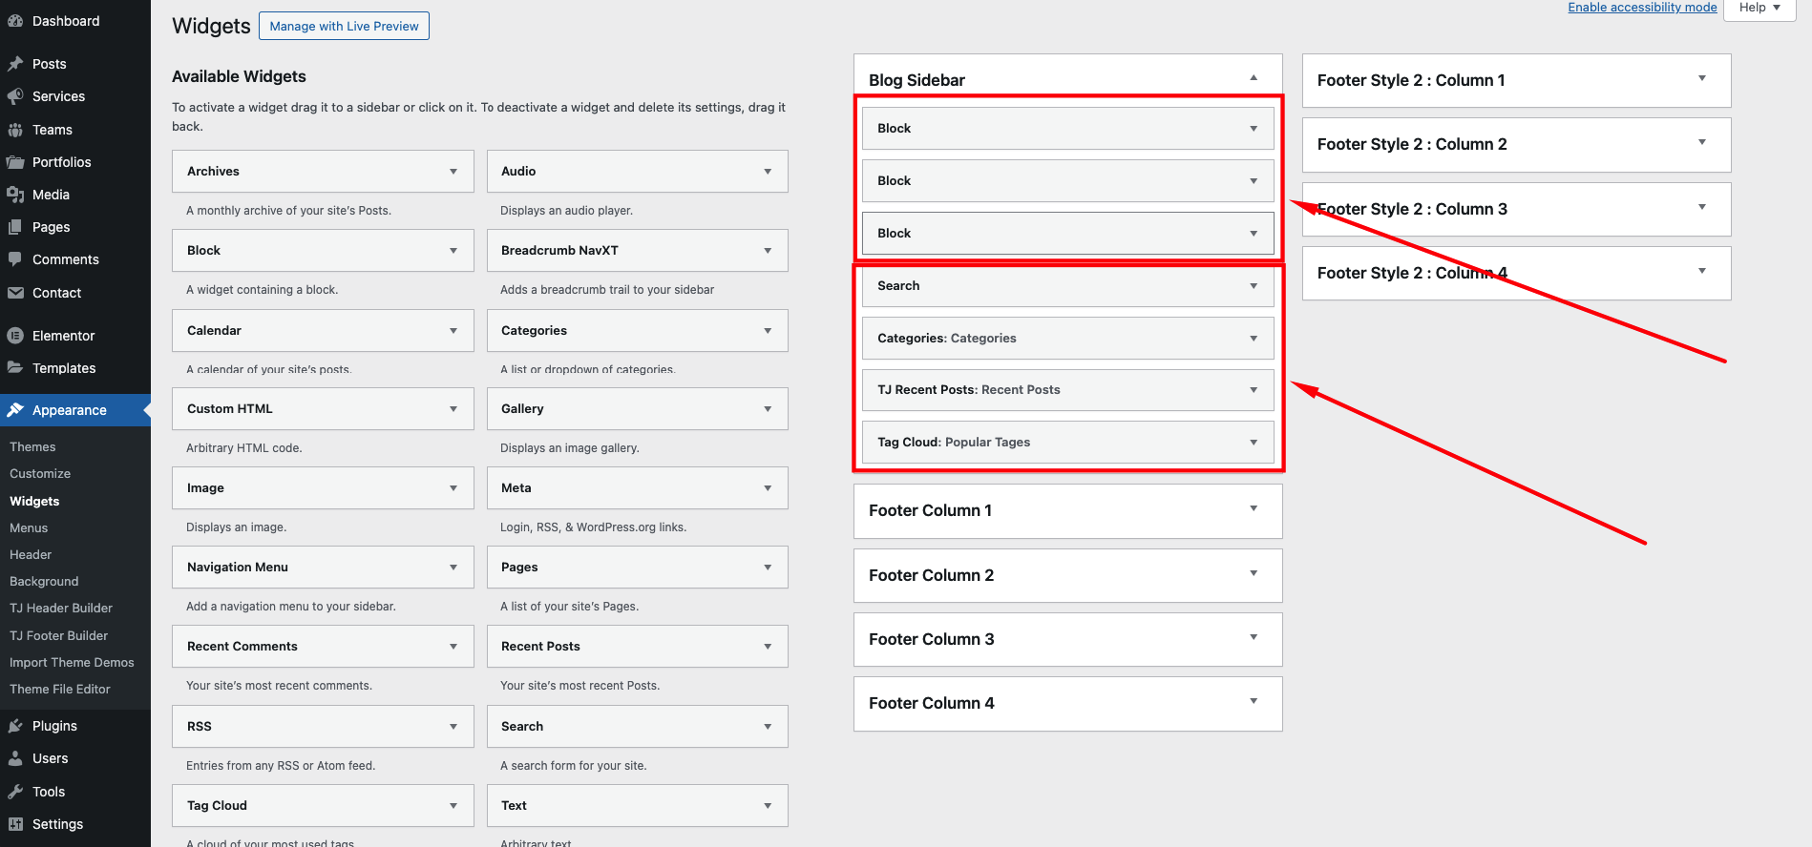Click the Media icon in admin menu
Image resolution: width=1812 pixels, height=847 pixels.
tap(15, 195)
